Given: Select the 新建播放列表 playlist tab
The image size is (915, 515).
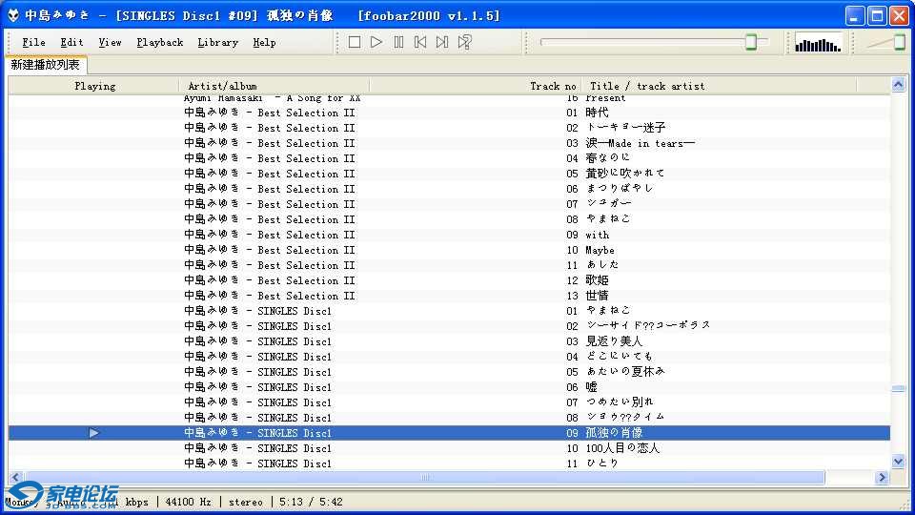Looking at the screenshot, I should click(45, 64).
